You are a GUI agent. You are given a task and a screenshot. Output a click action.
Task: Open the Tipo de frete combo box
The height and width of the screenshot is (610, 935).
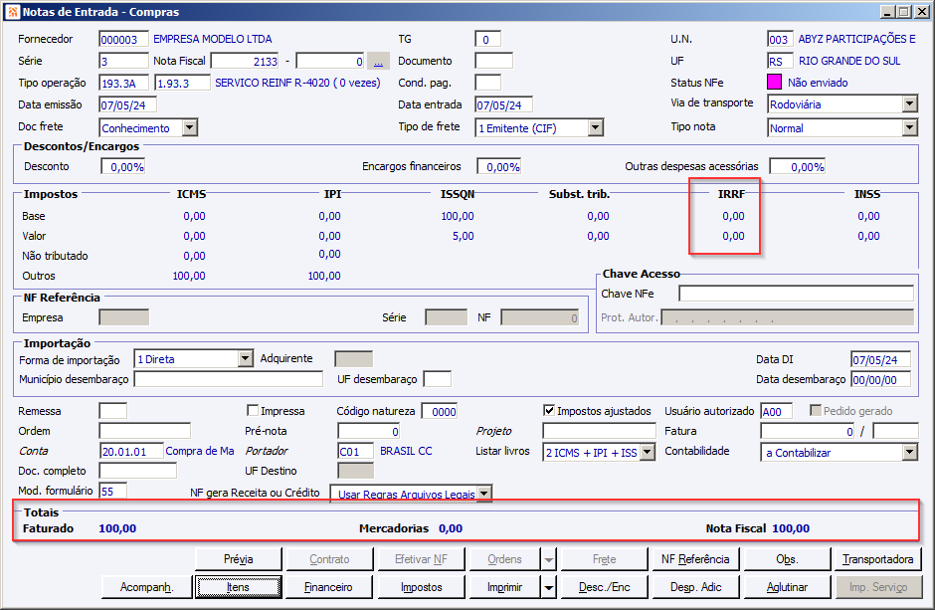(x=595, y=127)
